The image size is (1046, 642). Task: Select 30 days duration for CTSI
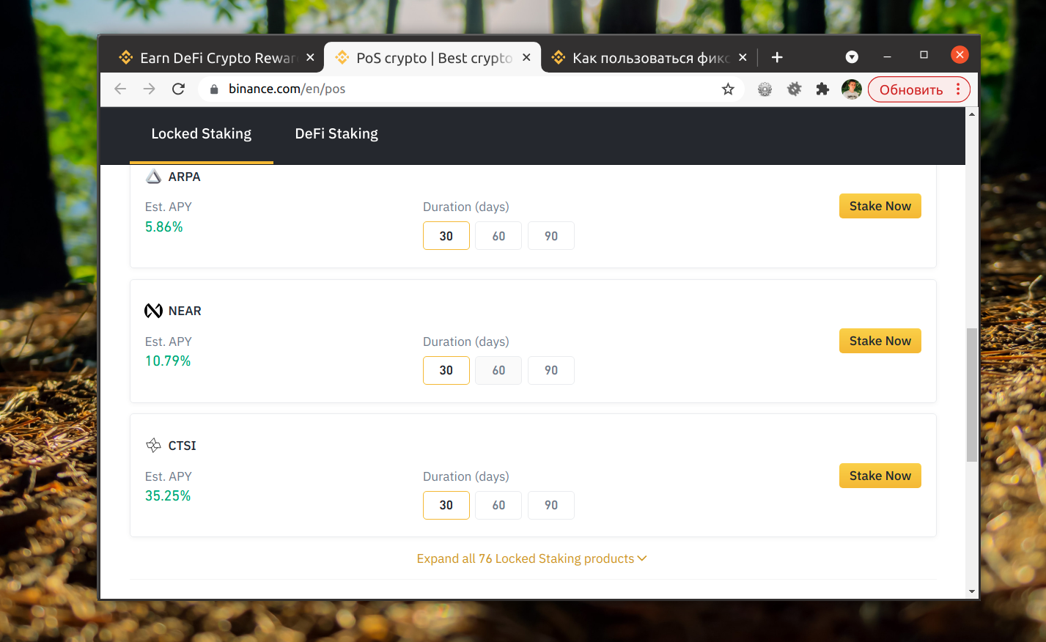[x=446, y=505]
